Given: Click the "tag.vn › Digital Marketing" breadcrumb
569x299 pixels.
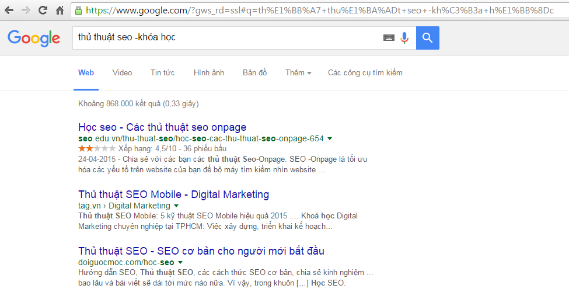Looking at the screenshot, I should (x=124, y=206).
